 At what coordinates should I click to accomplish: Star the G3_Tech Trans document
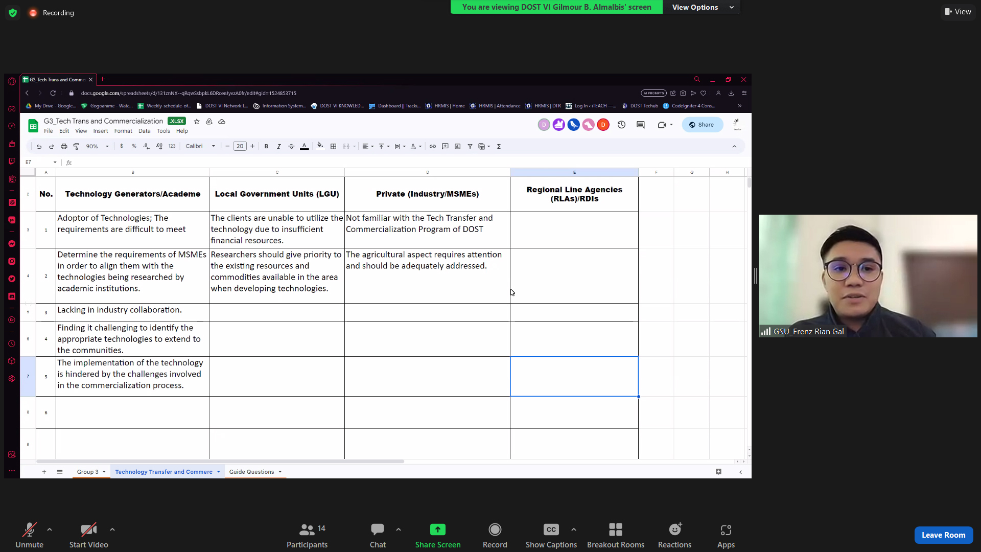pyautogui.click(x=197, y=121)
